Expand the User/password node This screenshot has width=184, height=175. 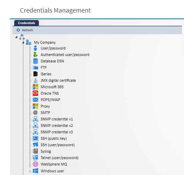tap(30, 48)
